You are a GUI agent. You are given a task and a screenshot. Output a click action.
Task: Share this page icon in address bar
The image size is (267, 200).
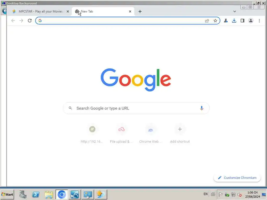tap(207, 21)
